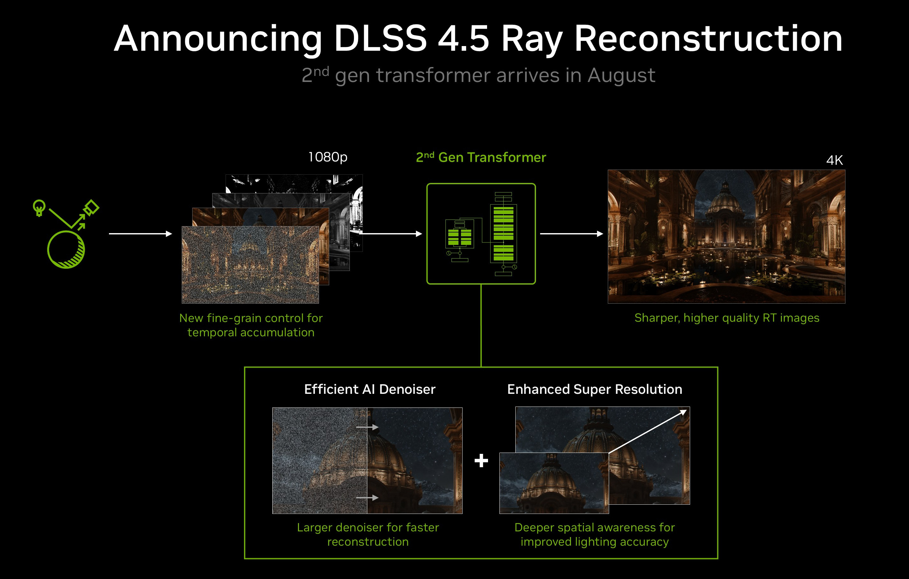The width and height of the screenshot is (909, 579).
Task: Click the noisy 1080p input frame
Action: coord(250,265)
